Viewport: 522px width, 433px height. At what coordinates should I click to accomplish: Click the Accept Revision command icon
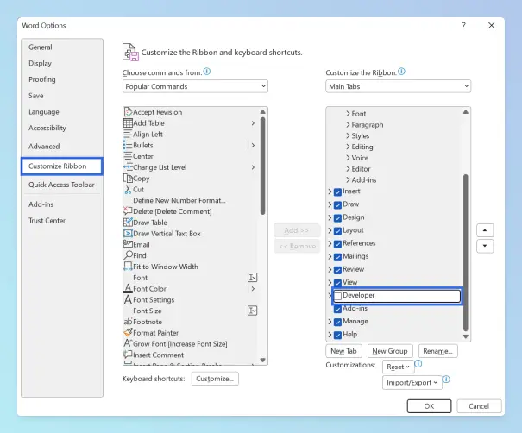[x=128, y=112]
